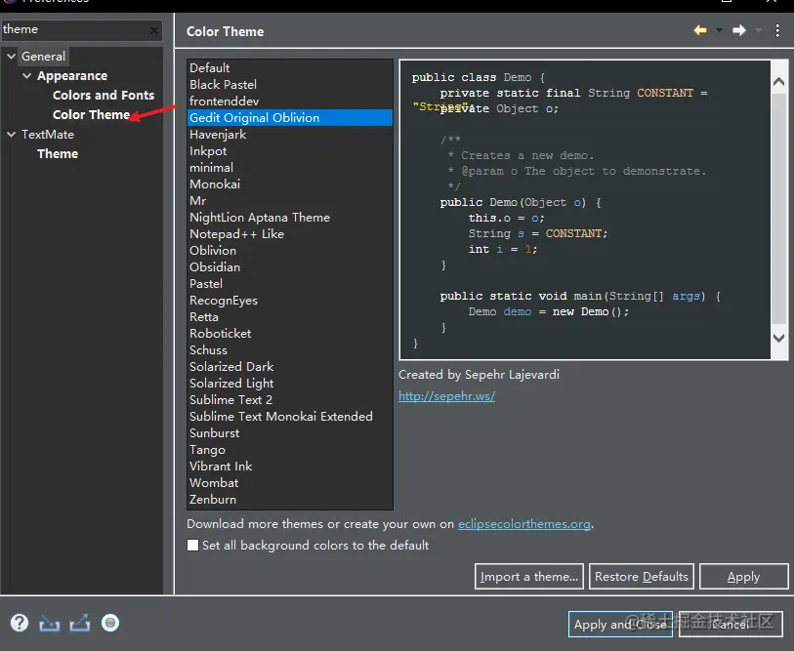Open the help question mark icon
Screen dimensions: 794x651
(20, 623)
